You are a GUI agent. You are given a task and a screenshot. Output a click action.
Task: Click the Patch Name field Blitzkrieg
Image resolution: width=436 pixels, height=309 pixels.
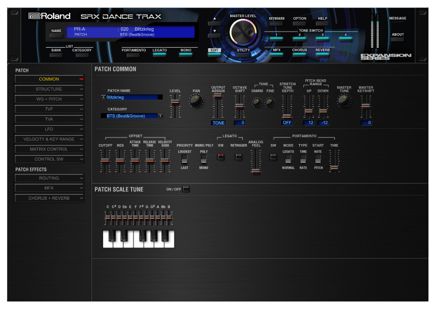132,97
